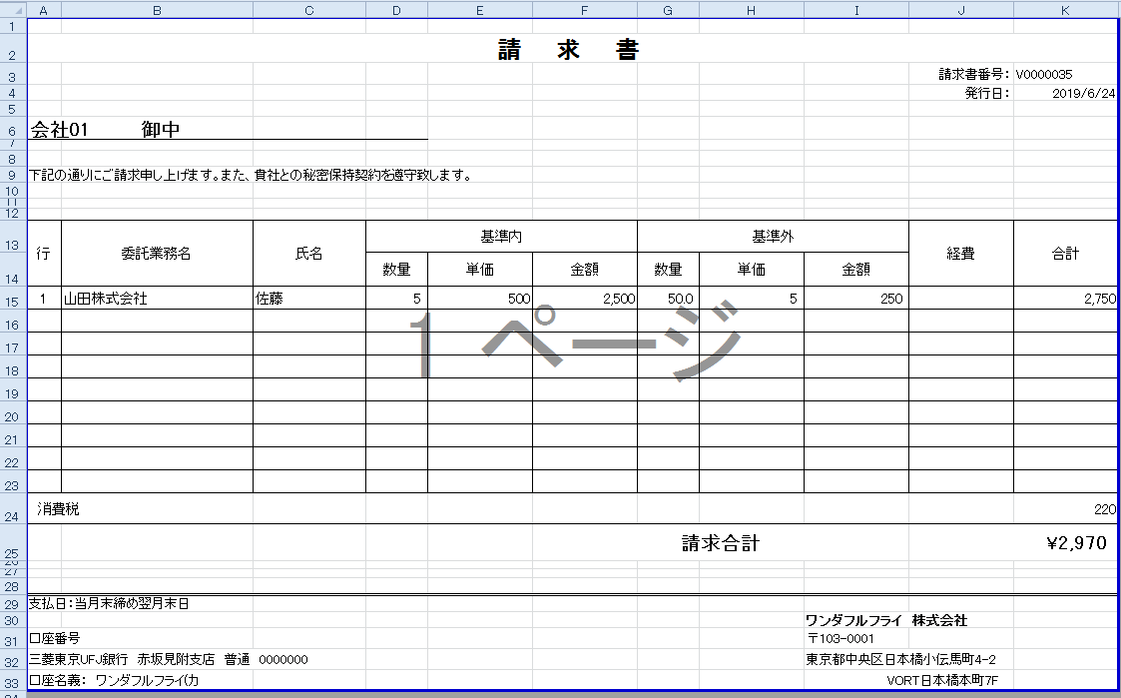Click the 基準外 header cell
1121x698 pixels.
pos(773,237)
